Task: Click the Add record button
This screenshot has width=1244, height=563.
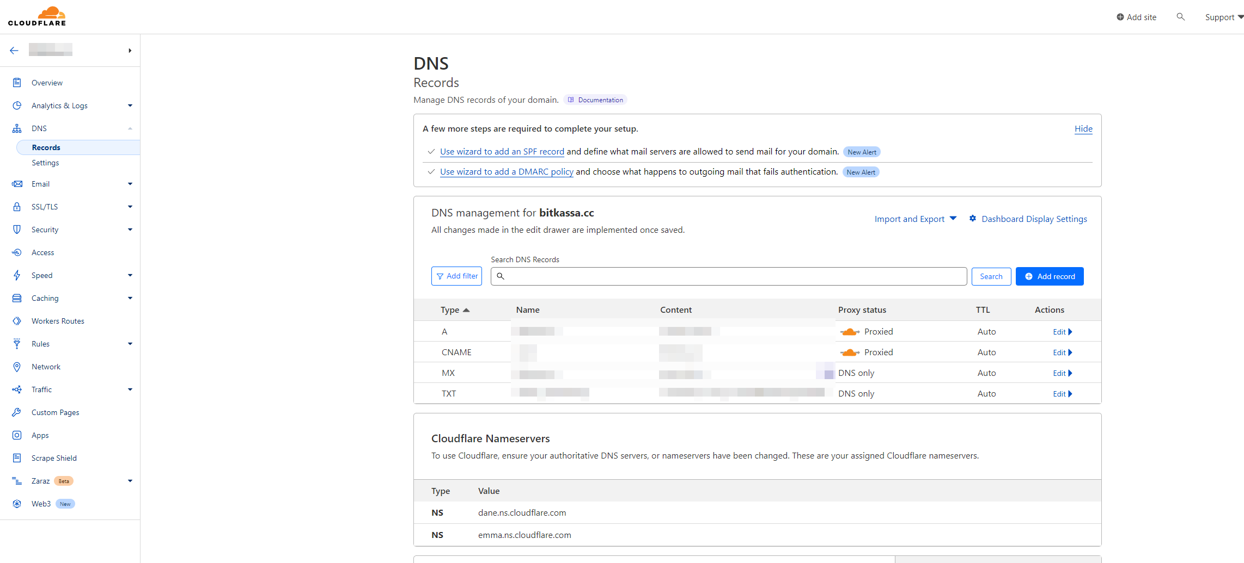Action: pyautogui.click(x=1049, y=276)
